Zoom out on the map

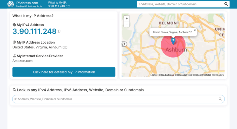coord(127,24)
